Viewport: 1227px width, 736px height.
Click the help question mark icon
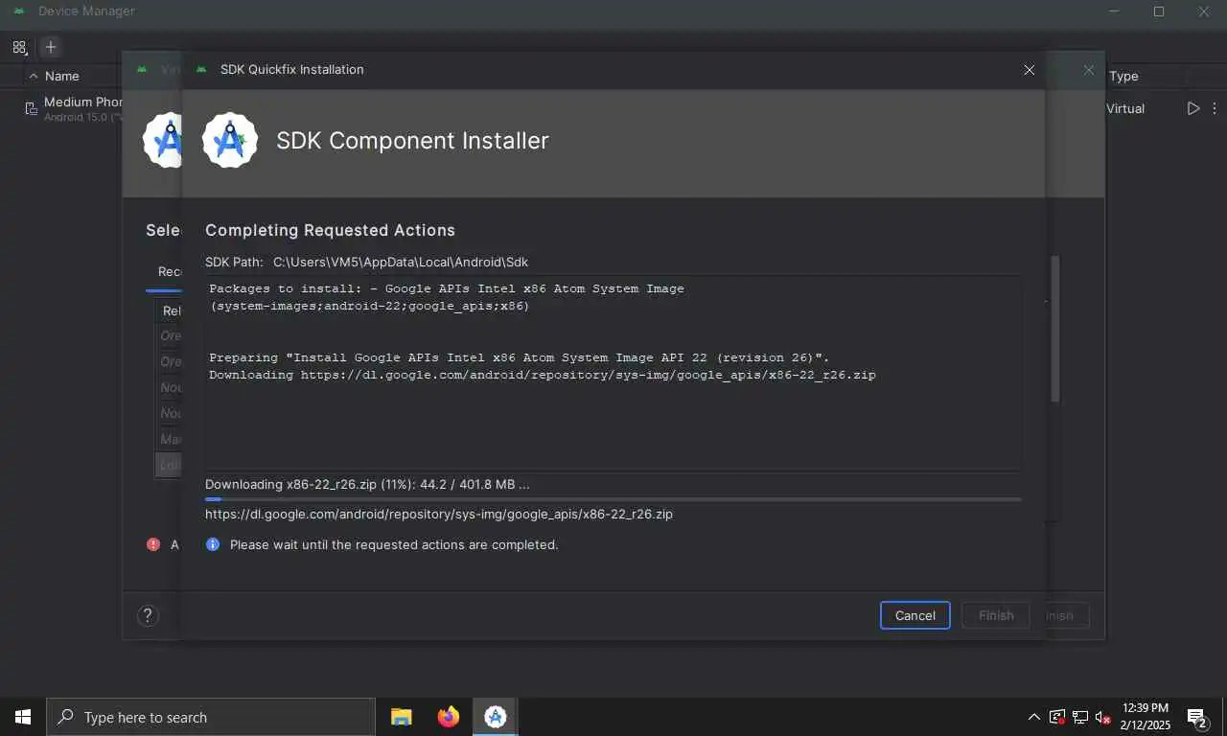pos(148,615)
